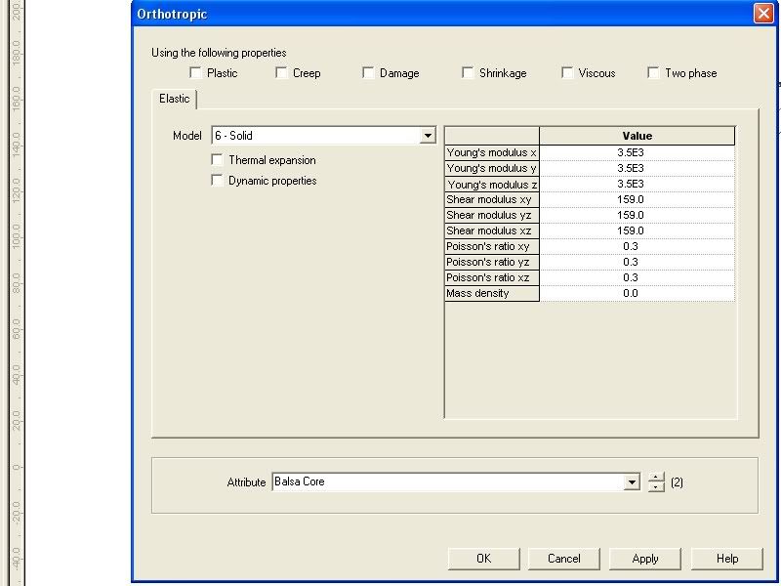Viewport: 781px width, 586px height.
Task: Click the Mass density row label
Action: click(492, 293)
